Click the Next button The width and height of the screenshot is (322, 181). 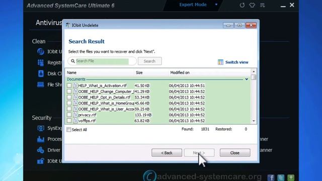pyautogui.click(x=199, y=153)
